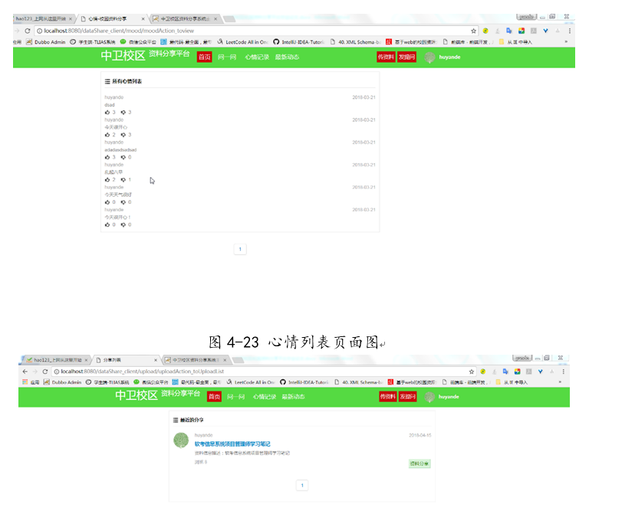Click list icon beside '最近的分享' heading
Image resolution: width=635 pixels, height=524 pixels.
tap(176, 420)
